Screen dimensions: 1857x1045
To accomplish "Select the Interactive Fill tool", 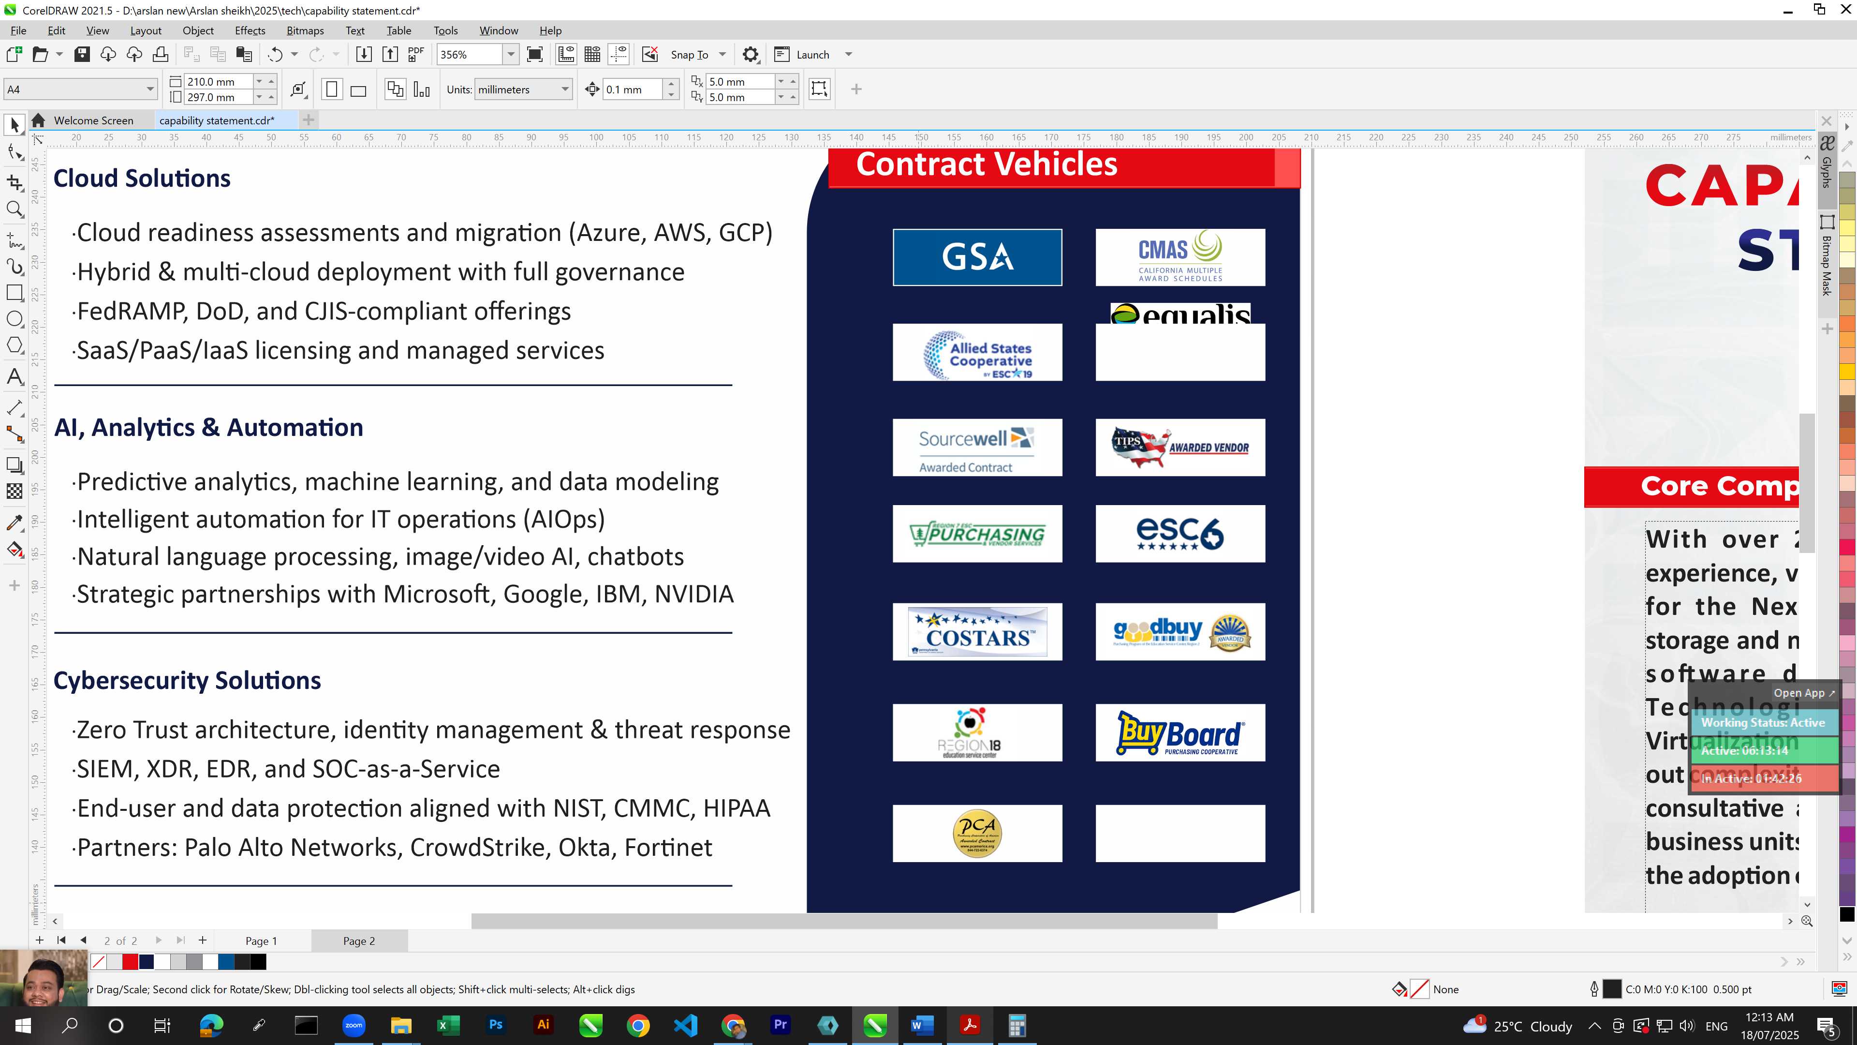I will pos(15,550).
